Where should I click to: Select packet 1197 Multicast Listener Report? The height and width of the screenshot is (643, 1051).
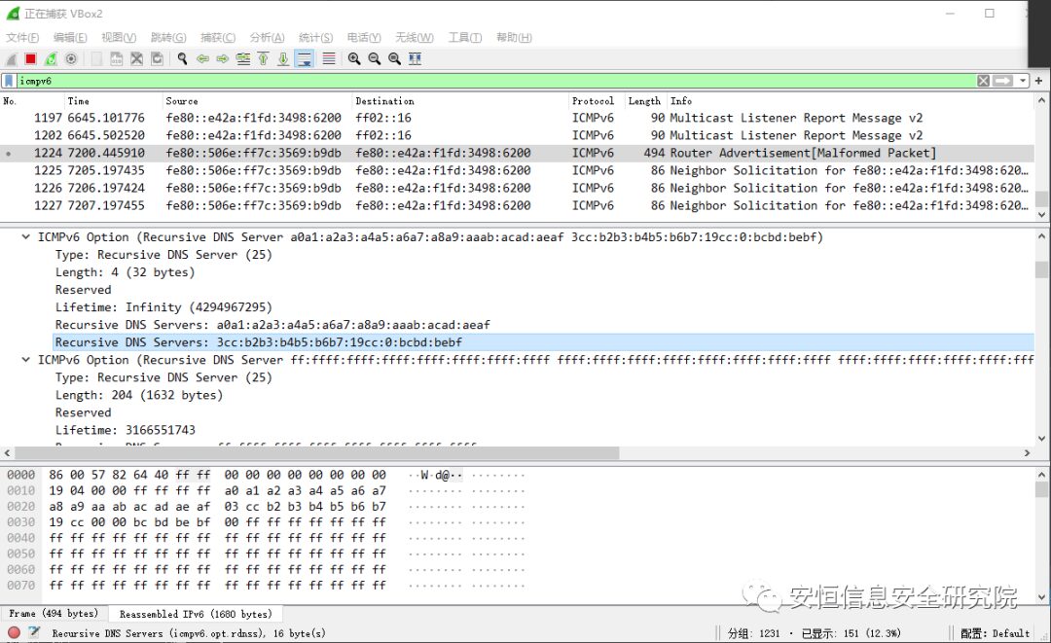(517, 118)
